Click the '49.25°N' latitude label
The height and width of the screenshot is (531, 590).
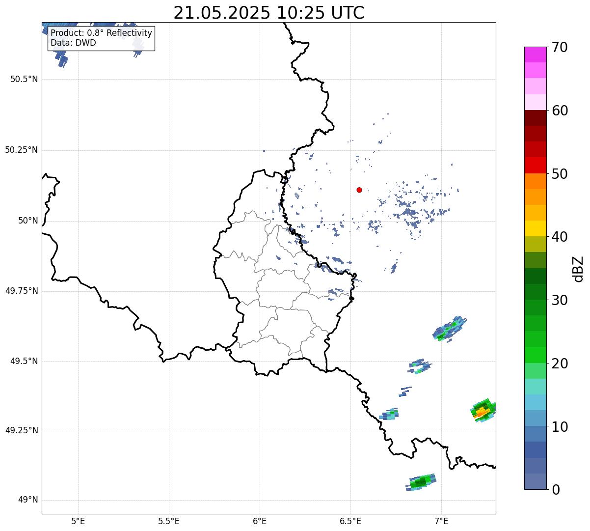[22, 430]
